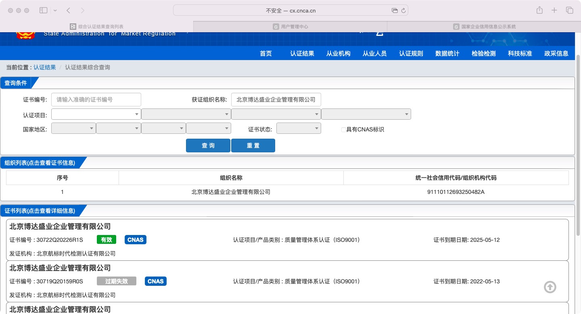Click the 重置 reset button

[x=253, y=146]
